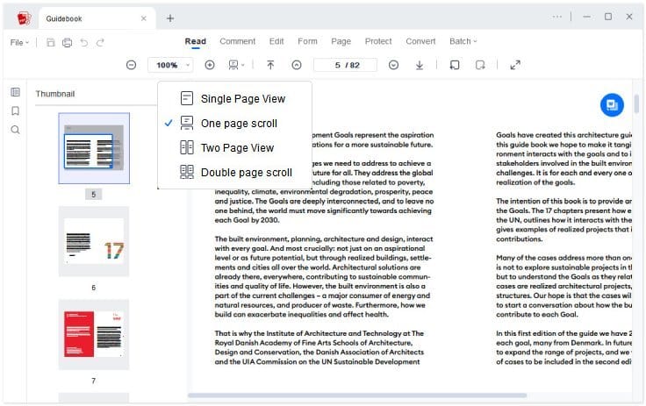The image size is (646, 406).
Task: Select the page 7 thumbnail
Action: point(94,334)
